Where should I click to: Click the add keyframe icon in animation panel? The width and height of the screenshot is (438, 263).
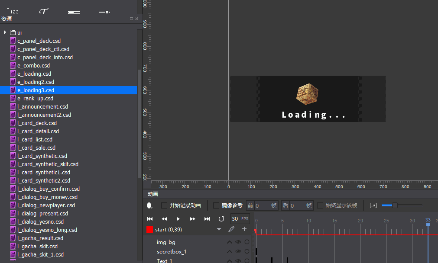[150, 205]
